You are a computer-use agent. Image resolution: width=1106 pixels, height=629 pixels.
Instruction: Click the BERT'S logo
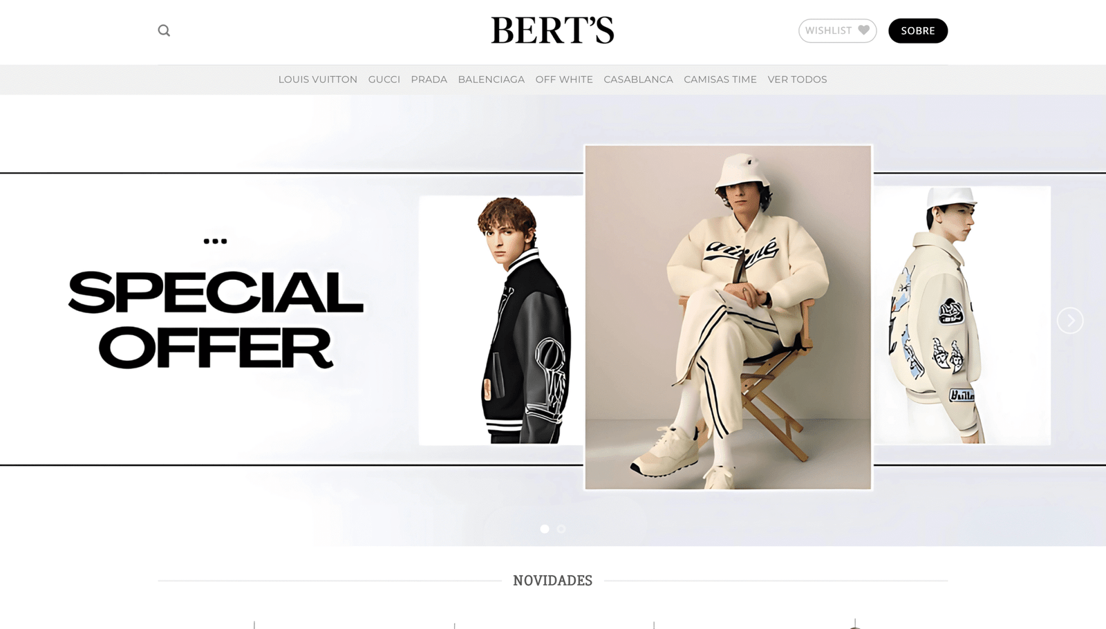tap(552, 30)
